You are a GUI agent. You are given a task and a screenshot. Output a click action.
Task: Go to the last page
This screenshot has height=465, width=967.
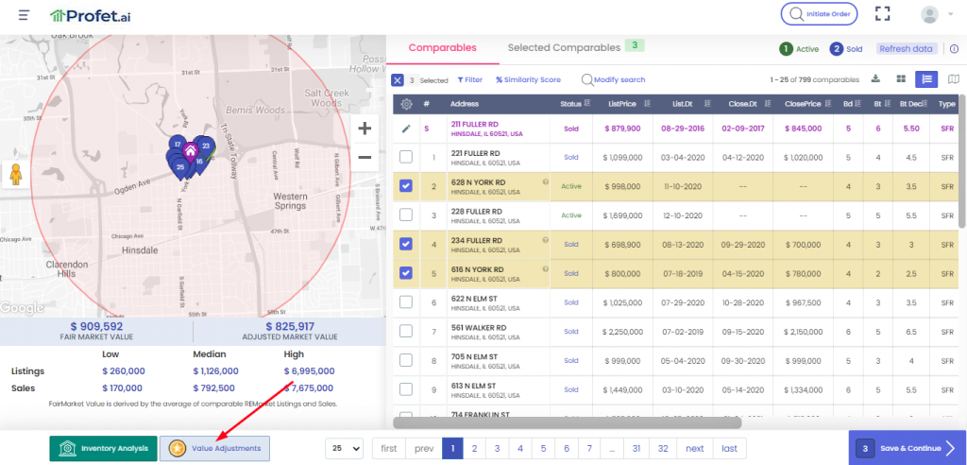point(730,448)
